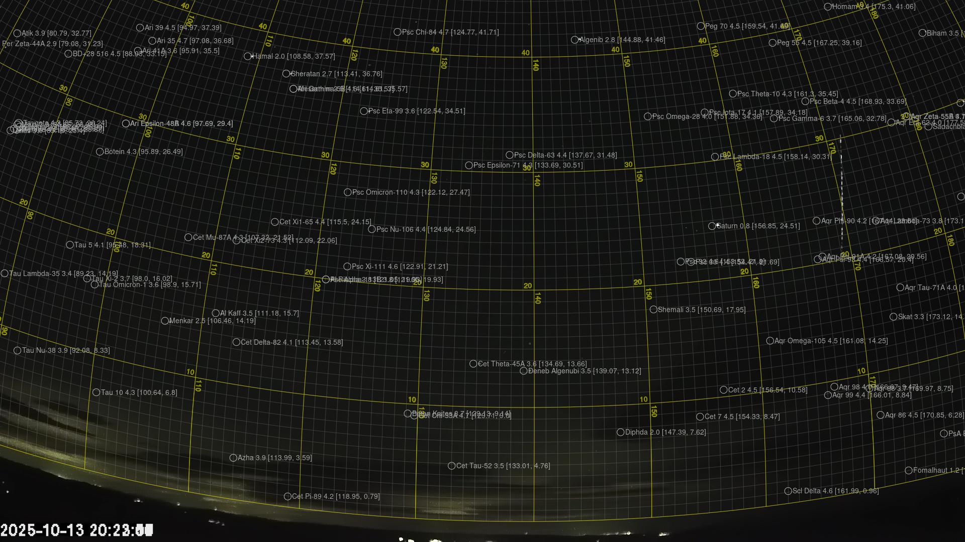The height and width of the screenshot is (542, 965).
Task: Click the date and time readout
Action: click(76, 530)
